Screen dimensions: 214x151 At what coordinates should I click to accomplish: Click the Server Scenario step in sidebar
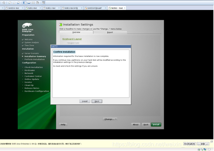coord(31,53)
